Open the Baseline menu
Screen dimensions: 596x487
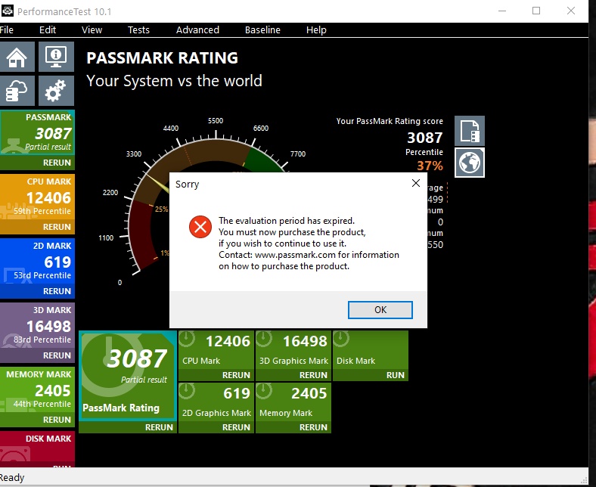click(x=262, y=30)
